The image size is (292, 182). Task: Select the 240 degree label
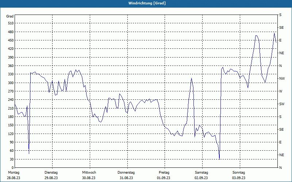(11, 99)
